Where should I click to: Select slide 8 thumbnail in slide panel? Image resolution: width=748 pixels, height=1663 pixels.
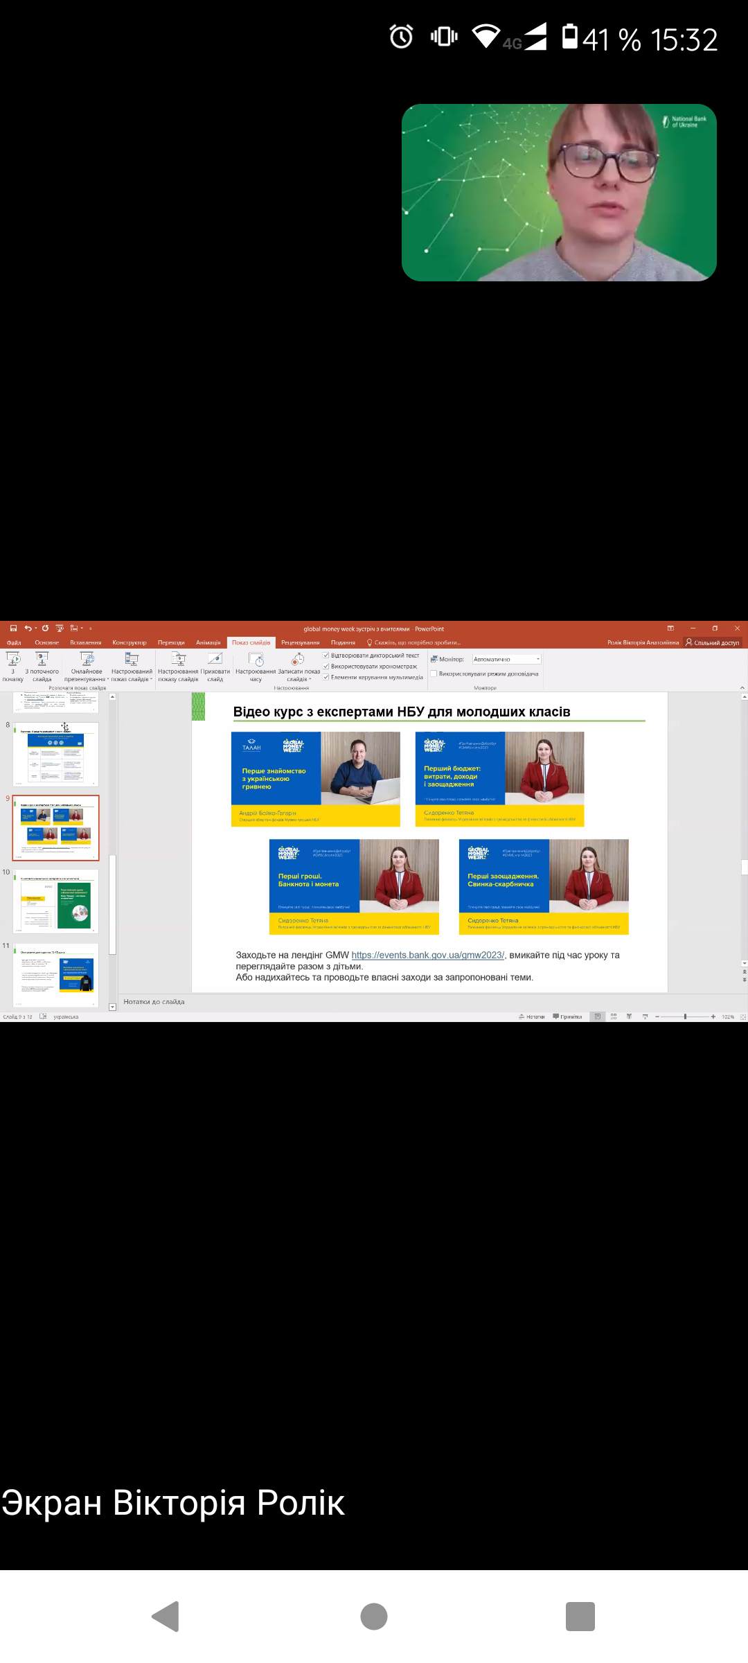[x=56, y=754]
